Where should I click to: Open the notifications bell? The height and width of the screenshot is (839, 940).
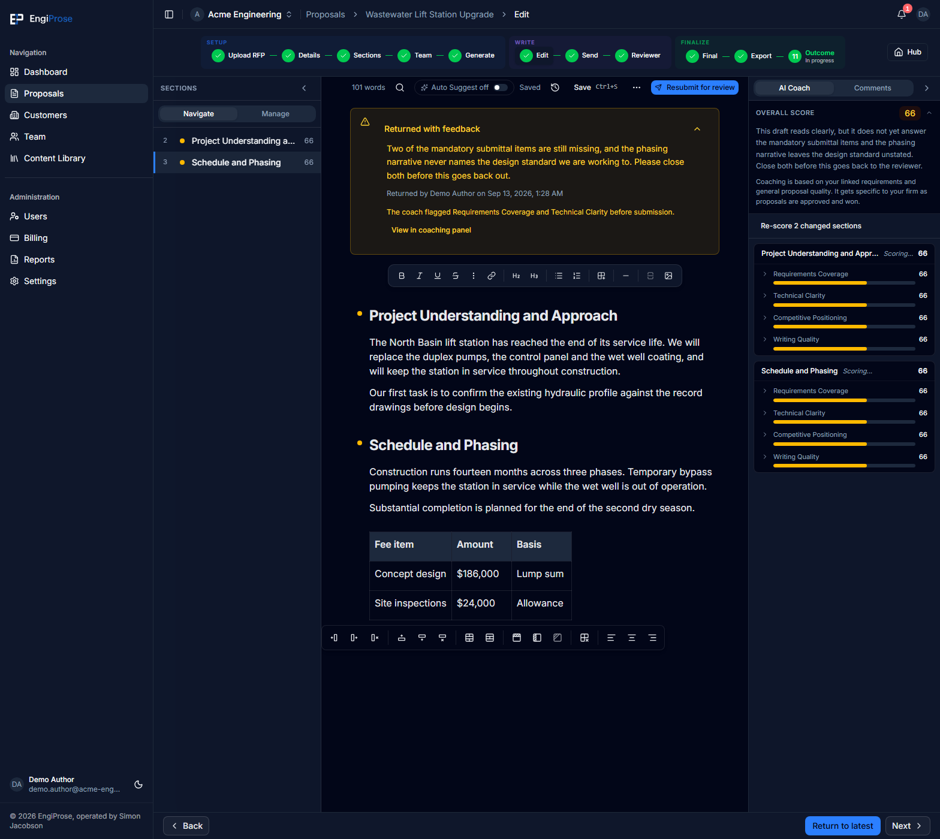(x=902, y=14)
